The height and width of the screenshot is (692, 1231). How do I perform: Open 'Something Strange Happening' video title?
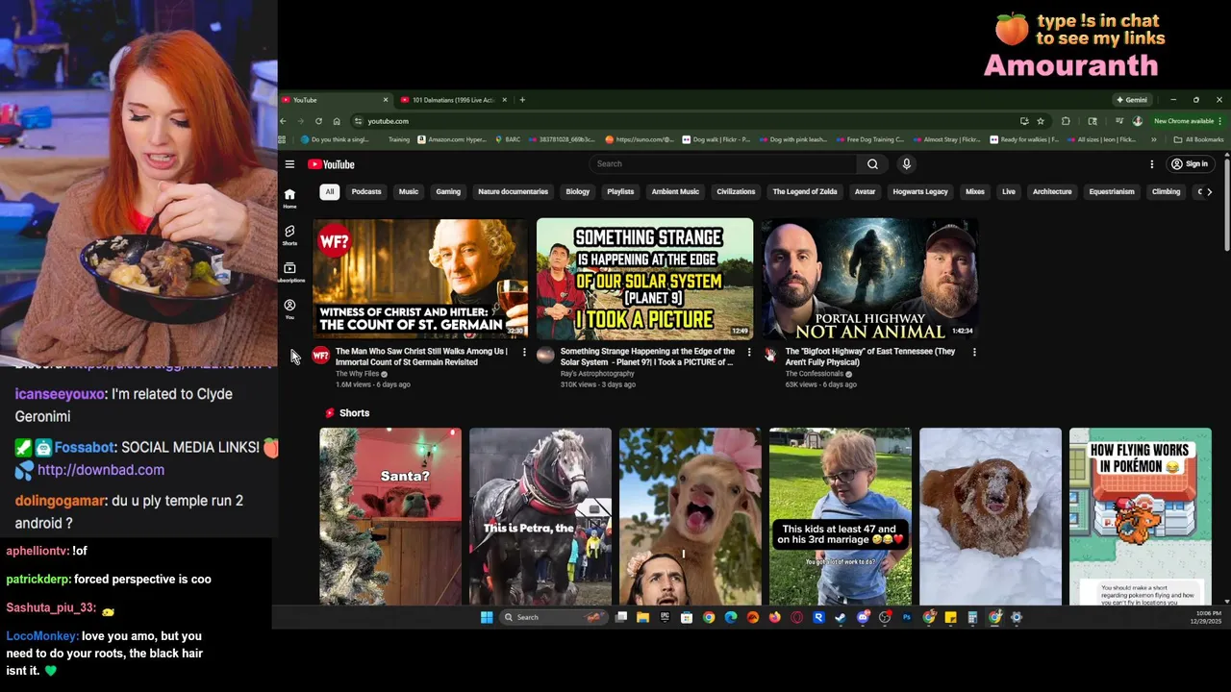(x=647, y=357)
